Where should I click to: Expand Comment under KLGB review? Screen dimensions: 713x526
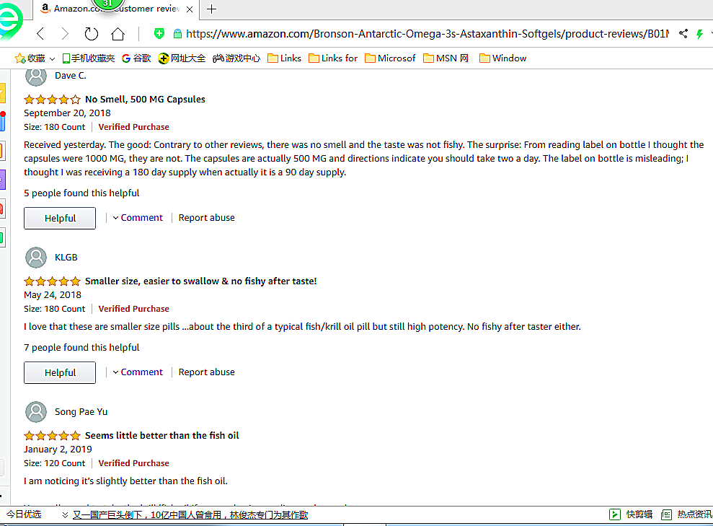[x=138, y=372]
